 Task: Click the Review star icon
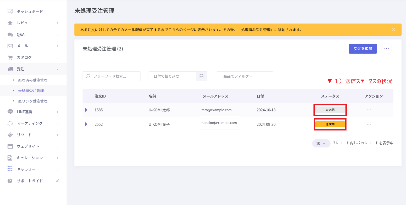[10, 23]
